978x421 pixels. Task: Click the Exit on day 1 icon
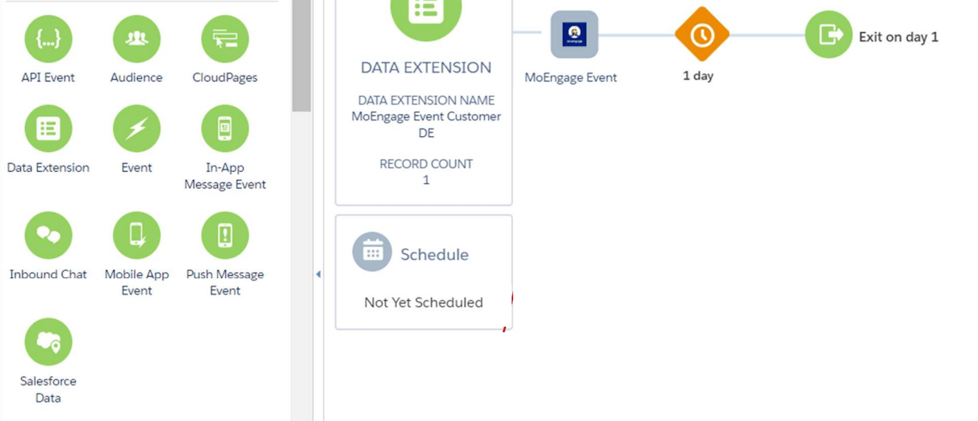pyautogui.click(x=829, y=35)
